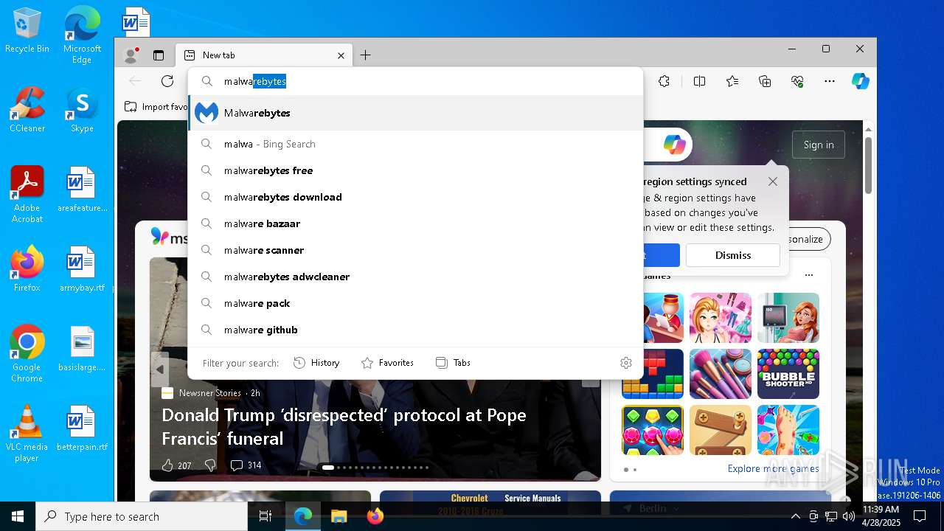Select betterpain.rtf desktop file

click(82, 428)
